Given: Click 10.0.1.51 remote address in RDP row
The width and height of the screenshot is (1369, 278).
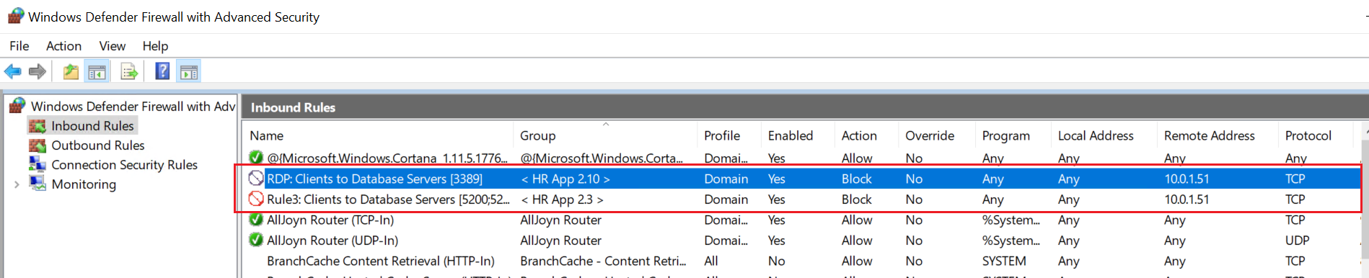Looking at the screenshot, I should pos(1187,179).
